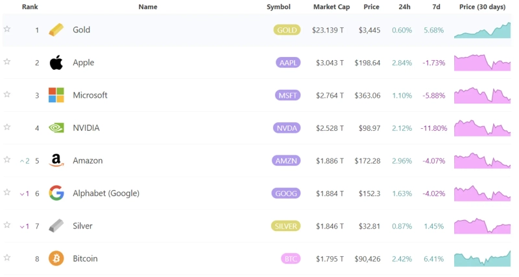519x277 pixels.
Task: Open Bitcoin 30-day price chart
Action: 482,258
